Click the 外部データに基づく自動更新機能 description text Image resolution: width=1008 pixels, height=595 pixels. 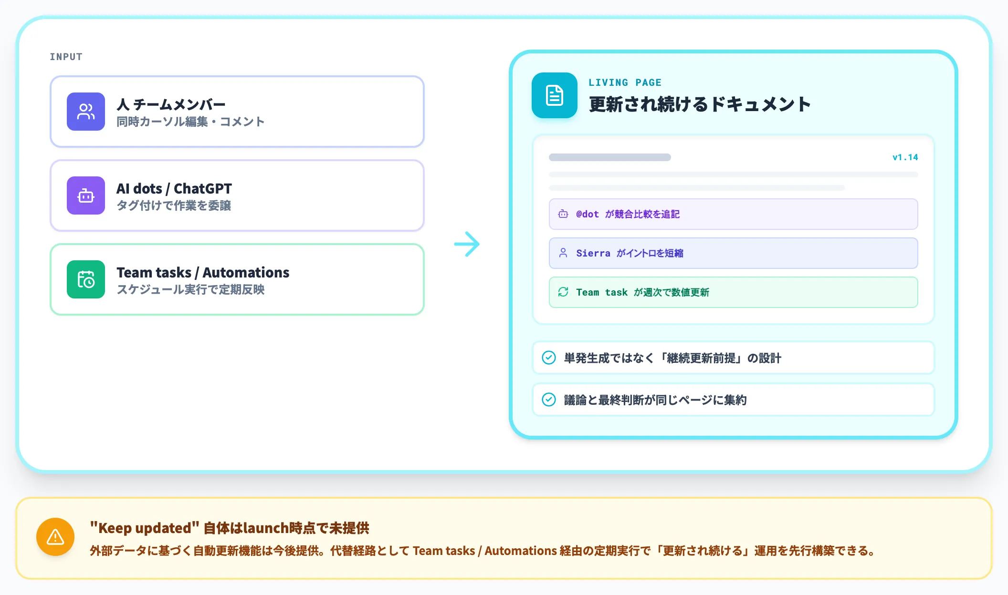[483, 551]
